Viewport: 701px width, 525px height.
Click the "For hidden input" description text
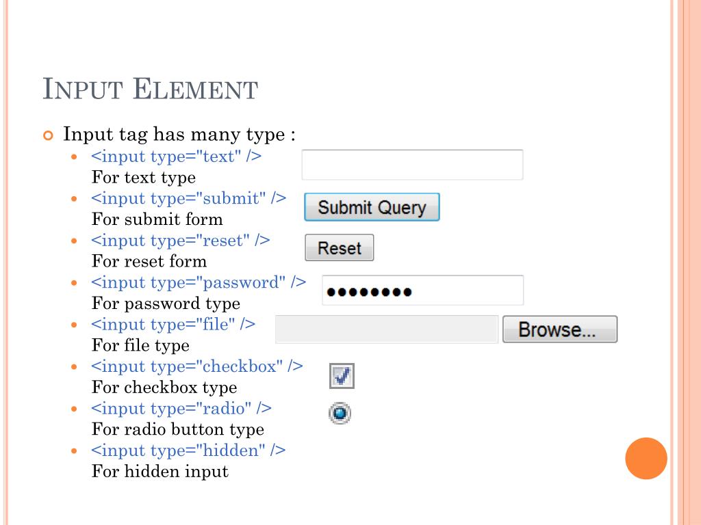click(x=160, y=472)
